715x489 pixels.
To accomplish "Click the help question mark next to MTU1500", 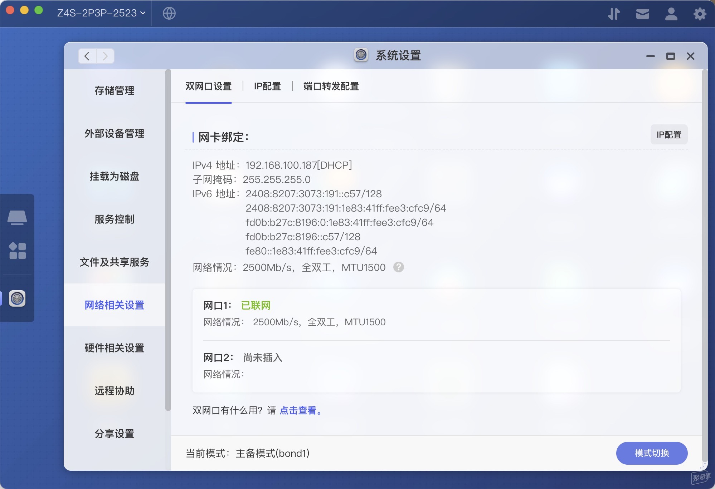I will tap(398, 267).
